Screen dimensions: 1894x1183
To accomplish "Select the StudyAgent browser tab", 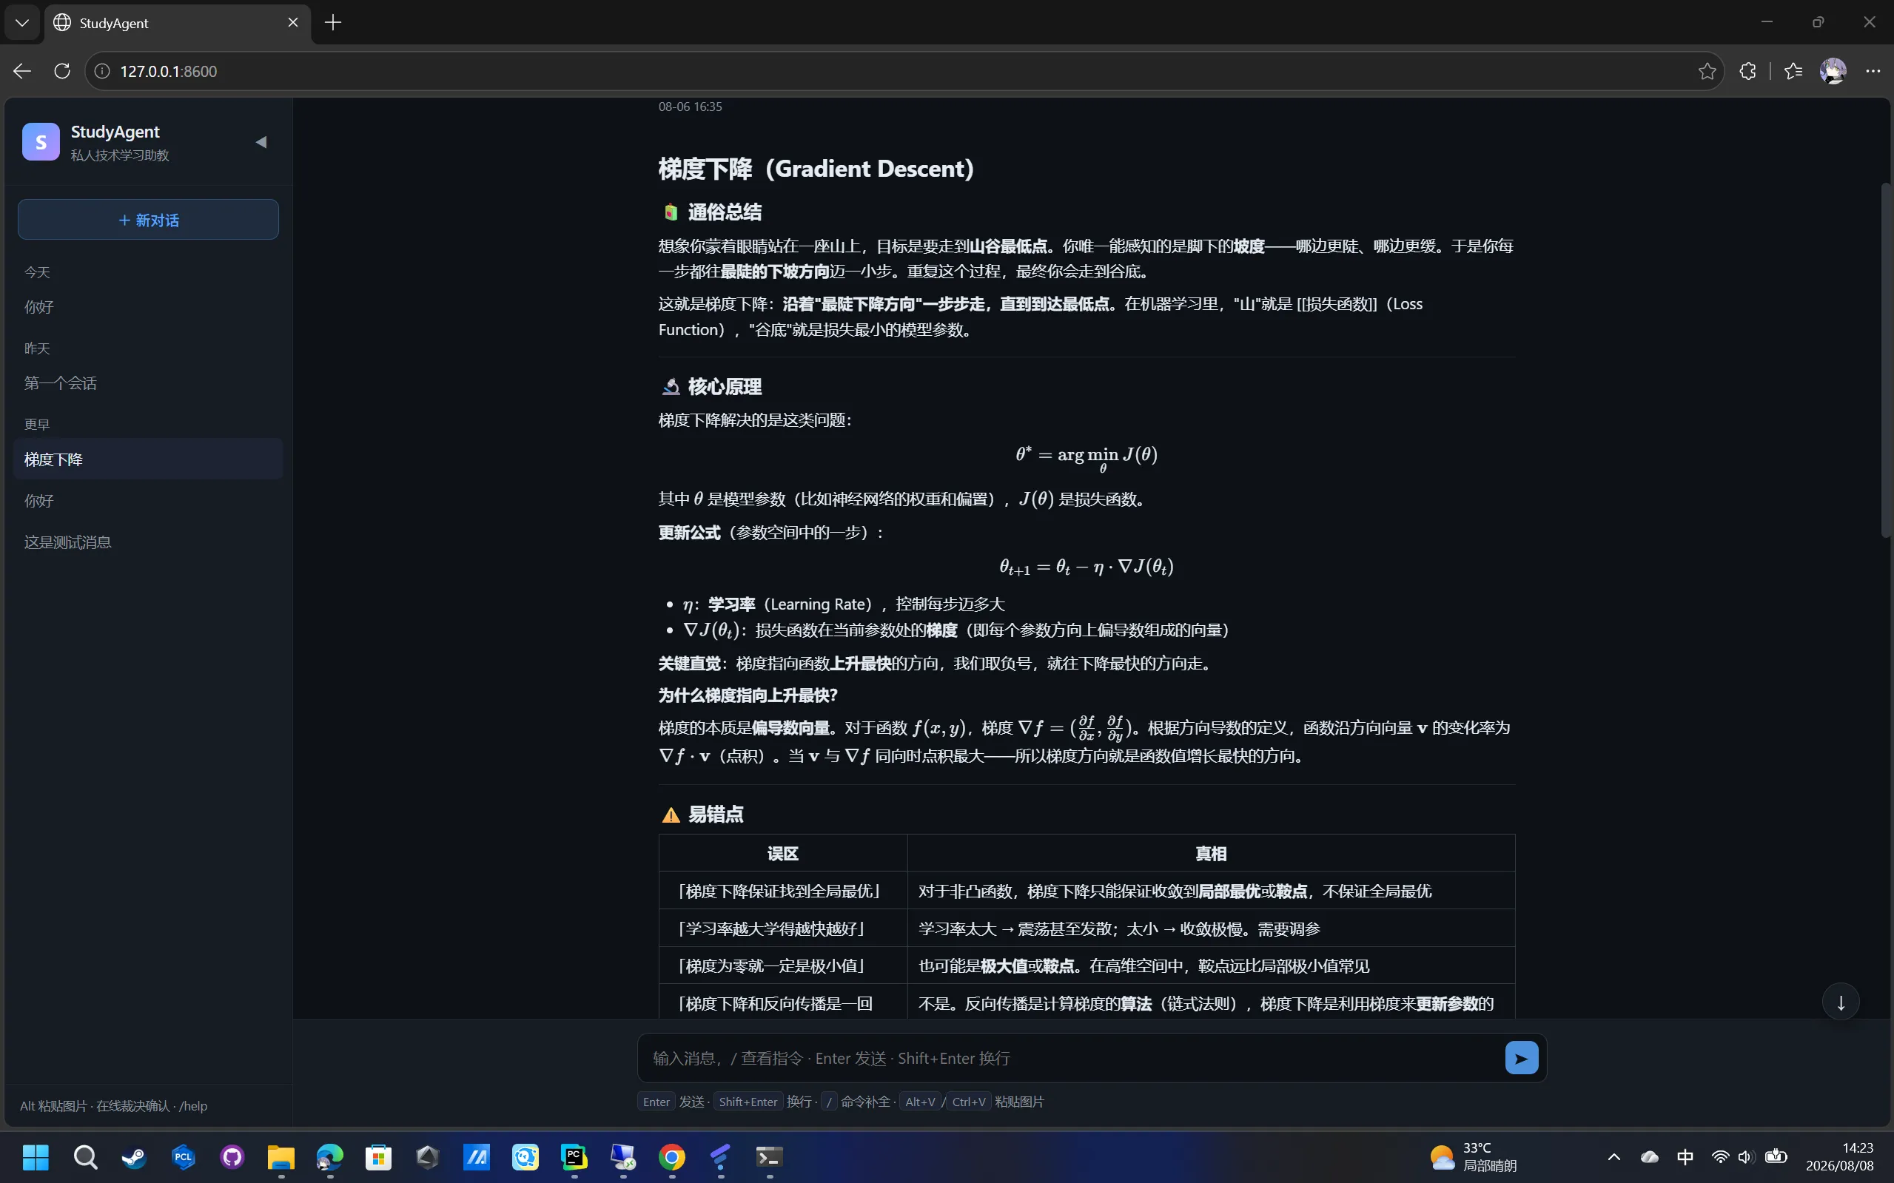I will pyautogui.click(x=177, y=23).
